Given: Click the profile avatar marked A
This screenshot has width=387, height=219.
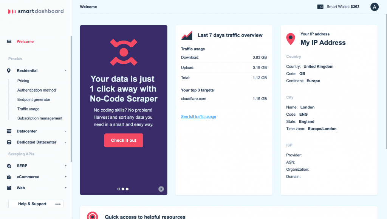Looking at the screenshot, I should click(x=374, y=7).
